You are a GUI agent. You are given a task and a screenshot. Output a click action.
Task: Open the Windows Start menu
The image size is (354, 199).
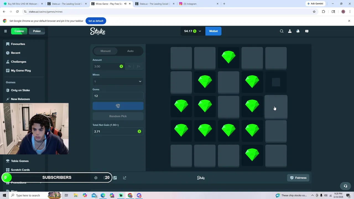[4, 195]
